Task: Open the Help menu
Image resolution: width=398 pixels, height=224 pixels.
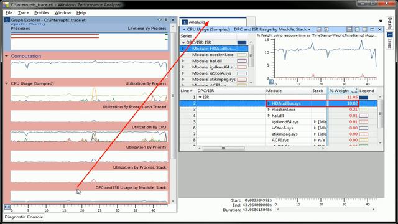Action: click(x=81, y=12)
